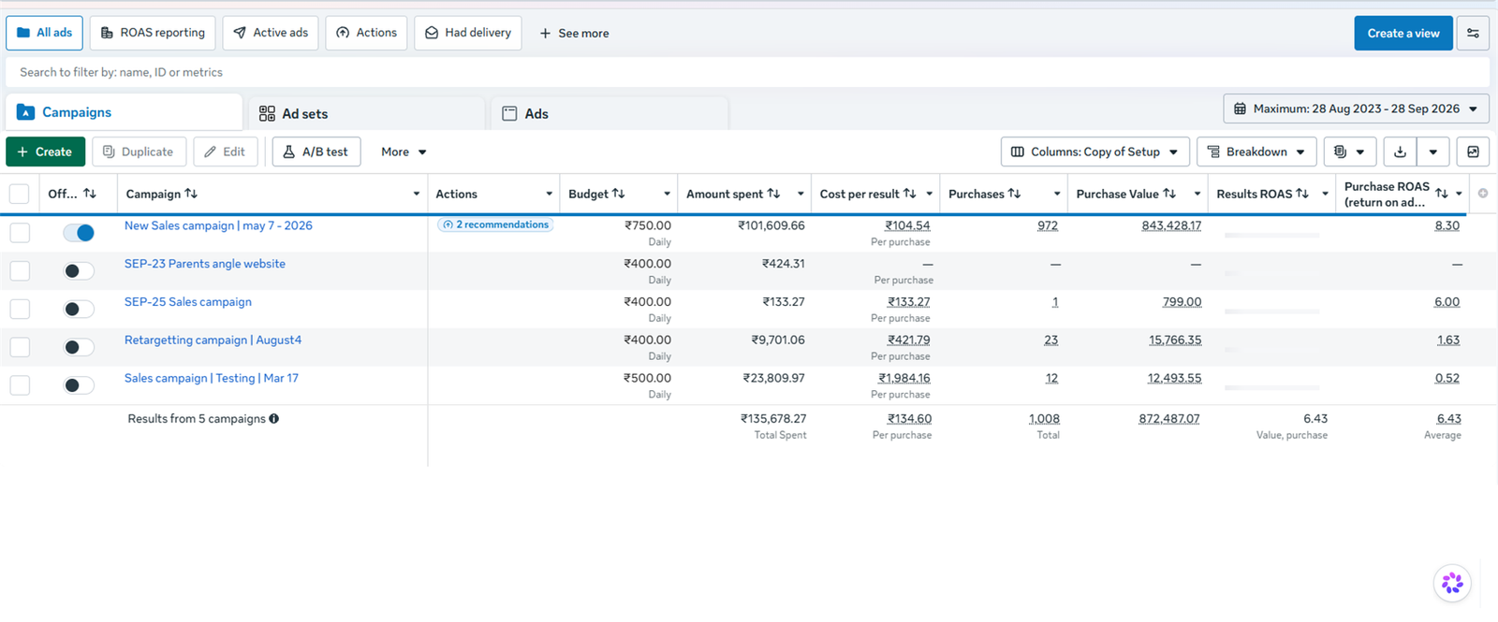Sort by Budget arrows icon
The height and width of the screenshot is (622, 1498).
pos(618,194)
